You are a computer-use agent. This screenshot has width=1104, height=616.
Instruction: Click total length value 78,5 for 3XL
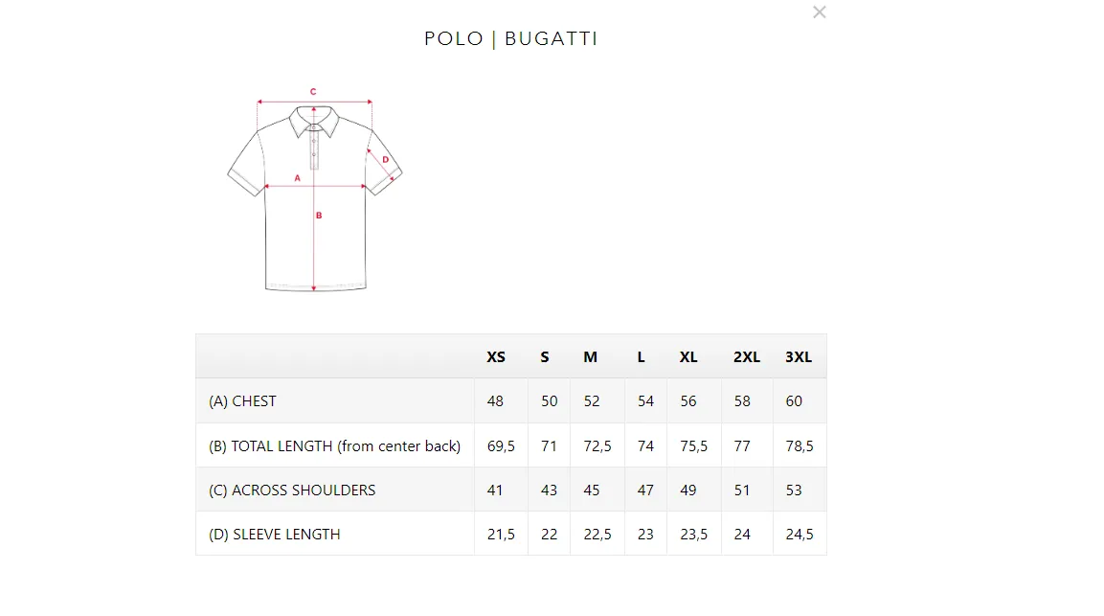[800, 446]
